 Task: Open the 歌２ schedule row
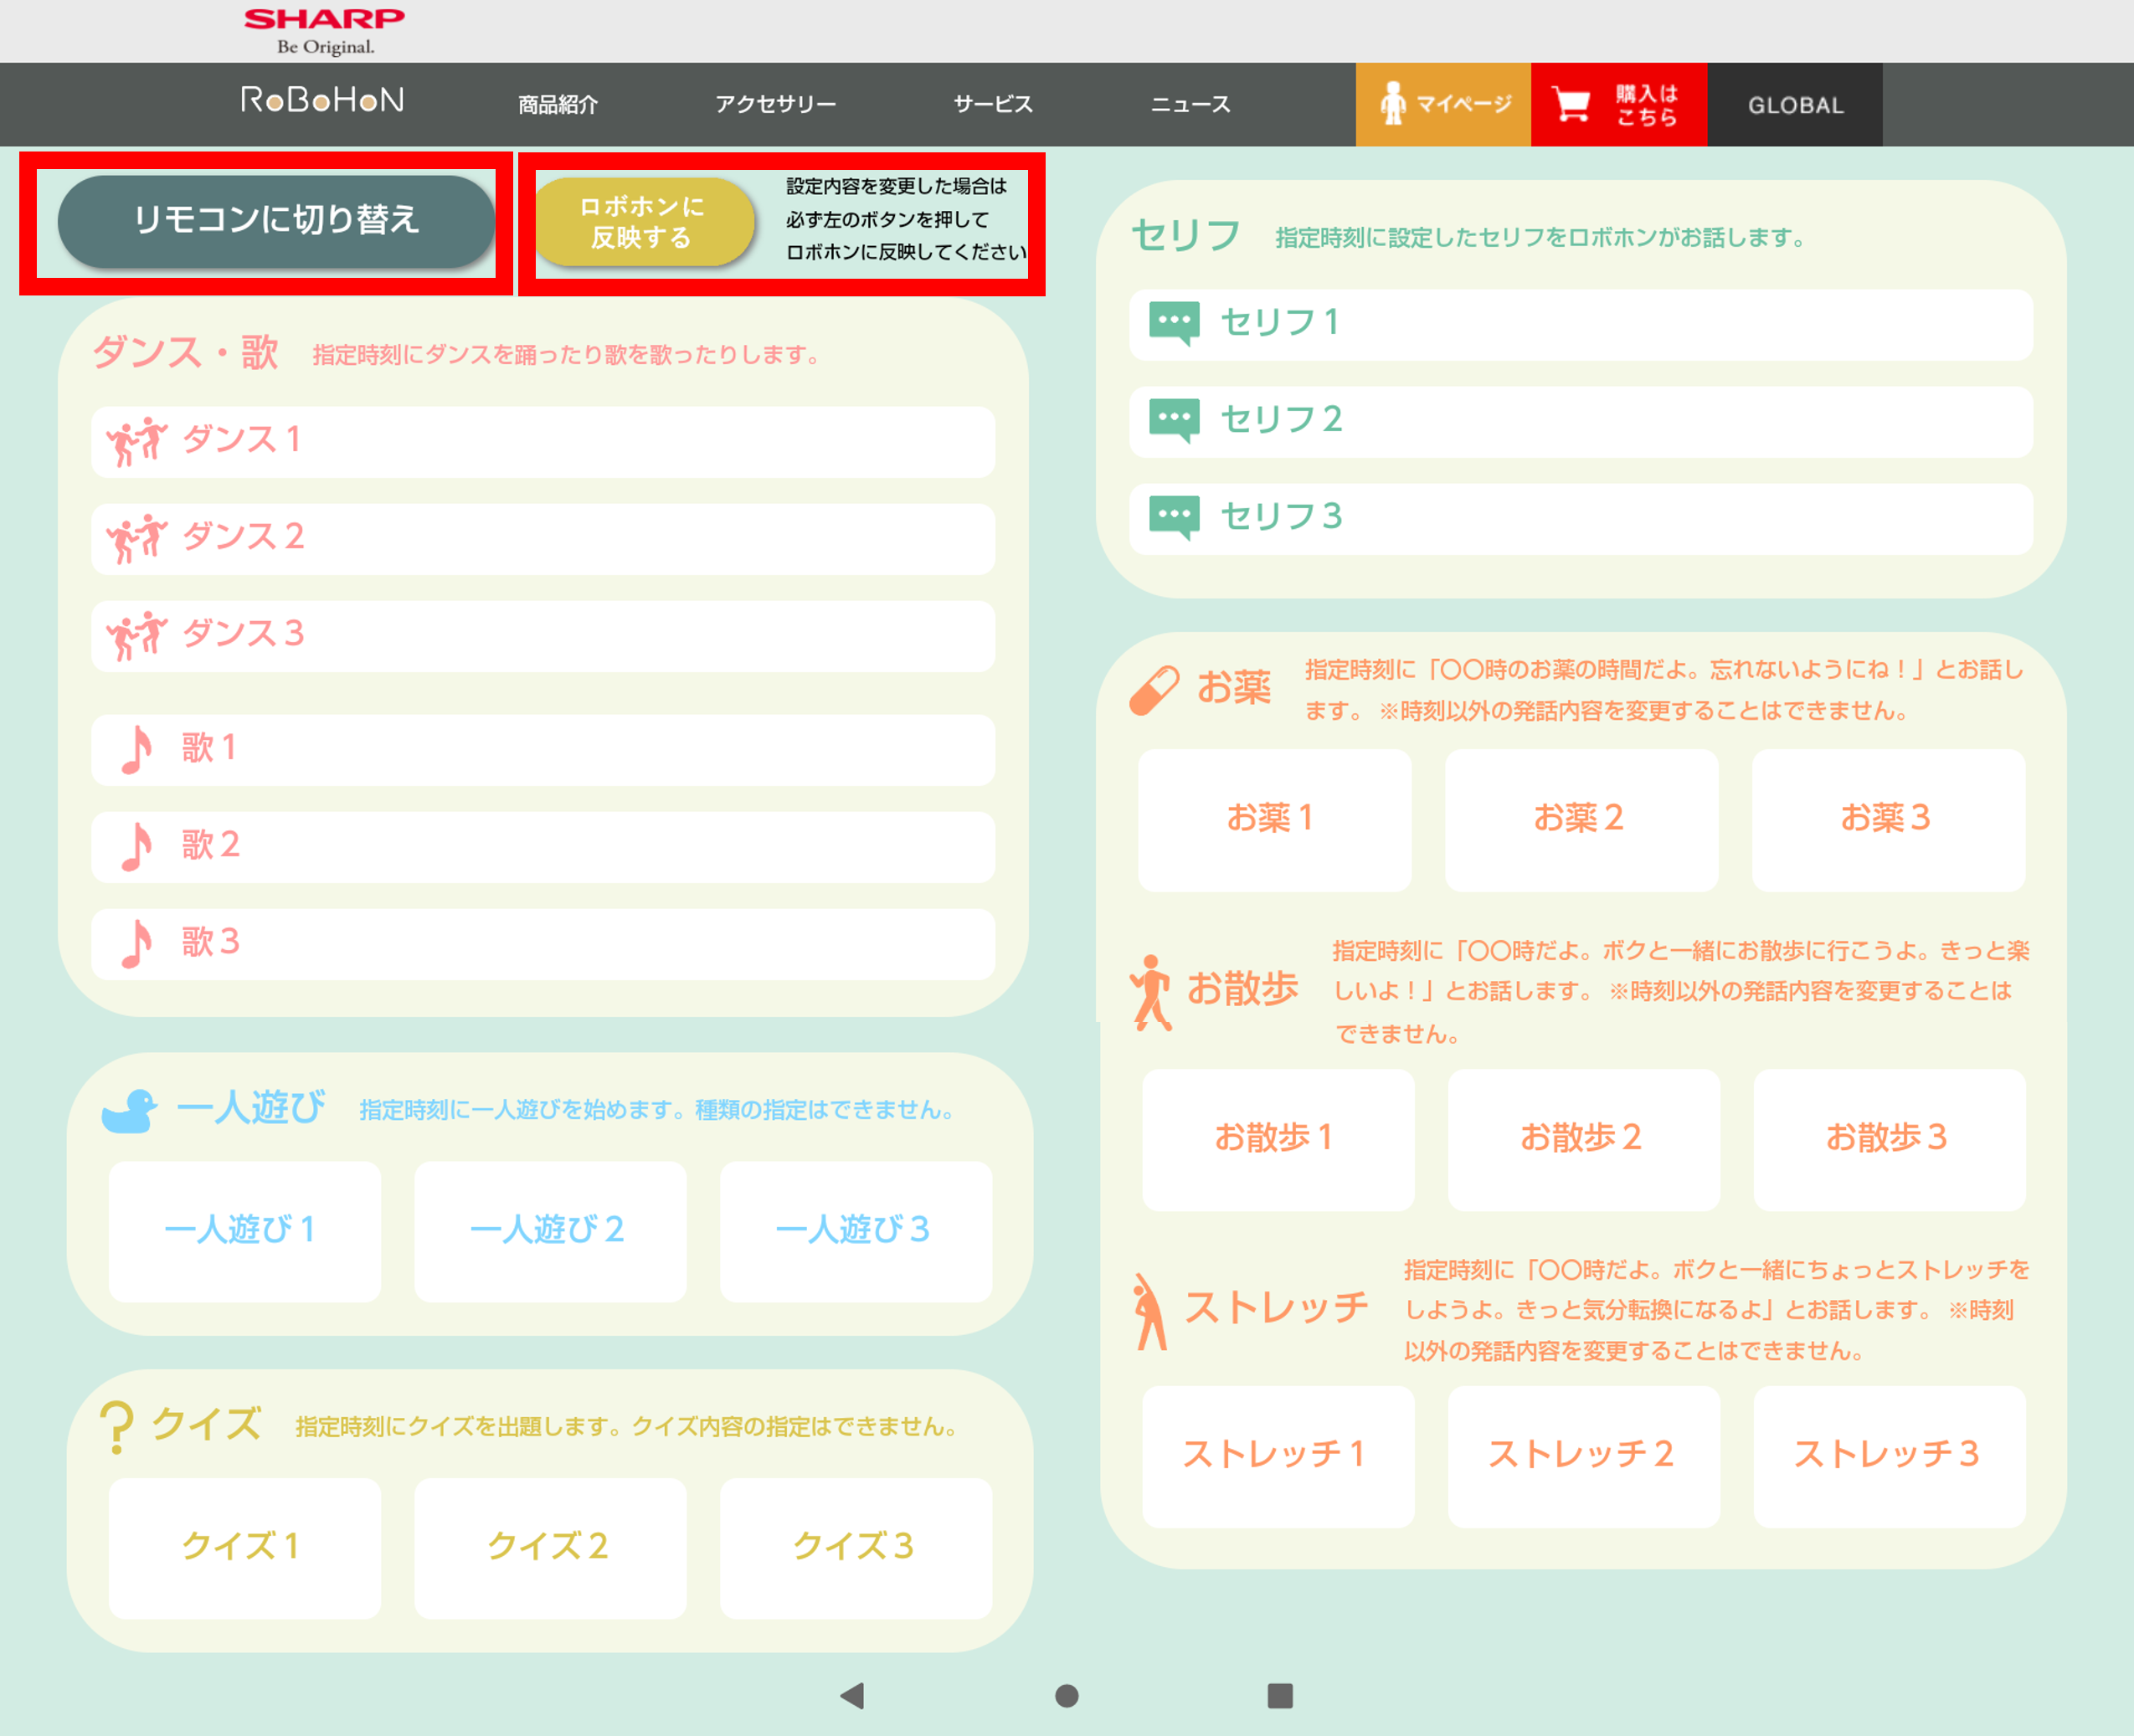tap(543, 846)
